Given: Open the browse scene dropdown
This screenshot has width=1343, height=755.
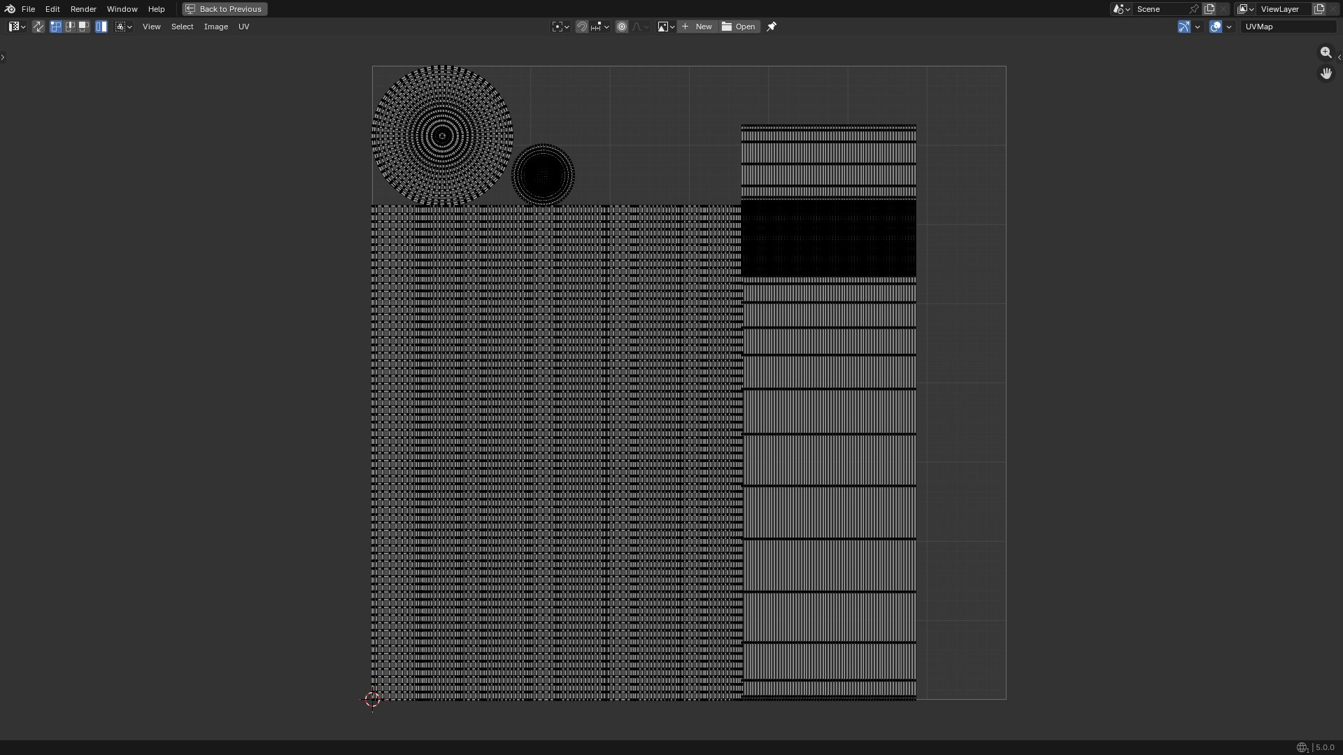Looking at the screenshot, I should click(x=1121, y=9).
